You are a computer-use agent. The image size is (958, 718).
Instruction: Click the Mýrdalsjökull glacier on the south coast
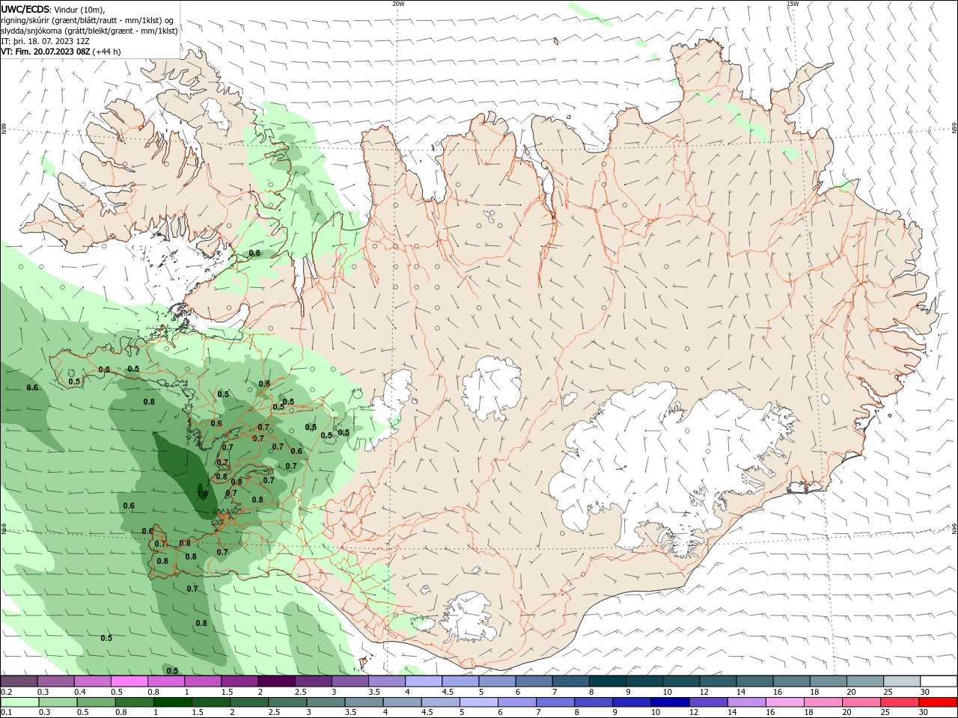coord(469,618)
